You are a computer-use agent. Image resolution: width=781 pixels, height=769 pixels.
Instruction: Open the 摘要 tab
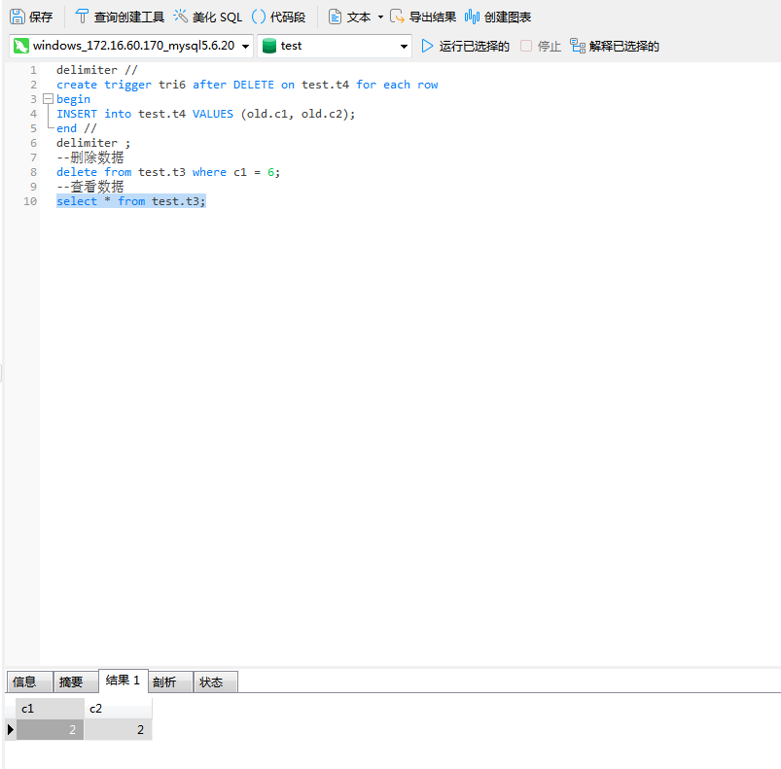click(x=71, y=682)
